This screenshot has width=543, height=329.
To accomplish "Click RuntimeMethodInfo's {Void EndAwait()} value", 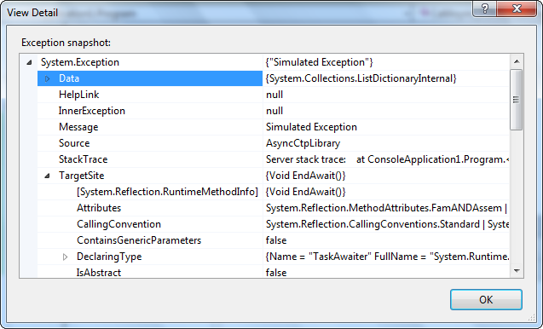I will click(x=305, y=193).
